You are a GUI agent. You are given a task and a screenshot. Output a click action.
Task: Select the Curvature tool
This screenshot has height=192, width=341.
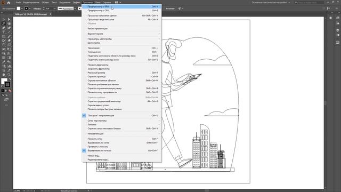[x=9, y=28]
